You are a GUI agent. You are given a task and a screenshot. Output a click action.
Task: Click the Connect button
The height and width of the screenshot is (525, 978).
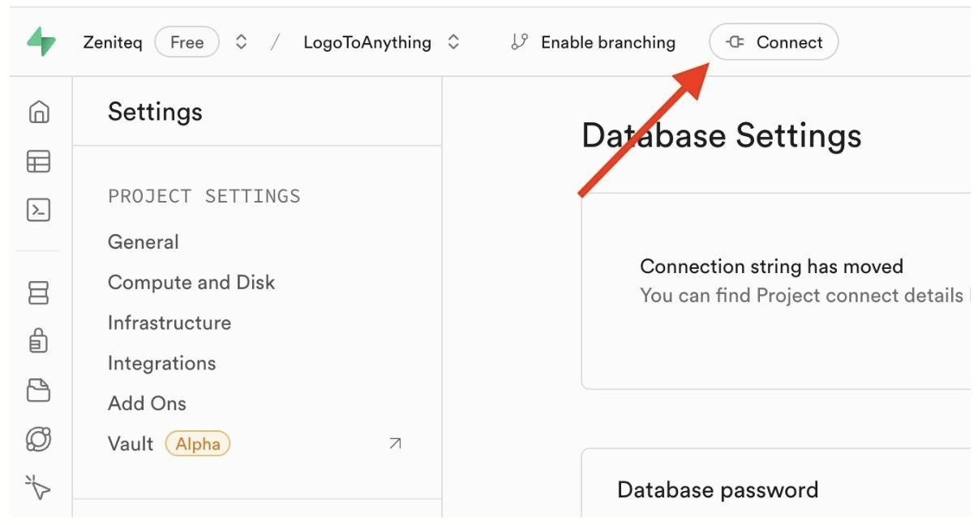(x=774, y=42)
